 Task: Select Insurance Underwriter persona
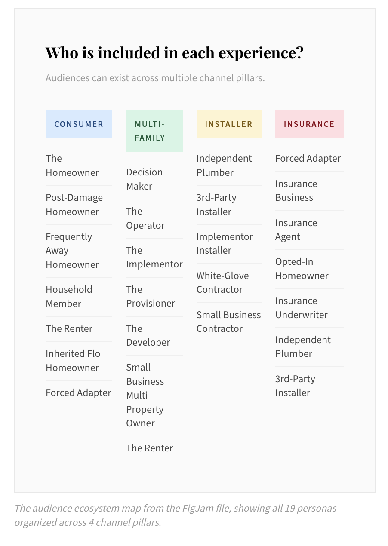302,308
